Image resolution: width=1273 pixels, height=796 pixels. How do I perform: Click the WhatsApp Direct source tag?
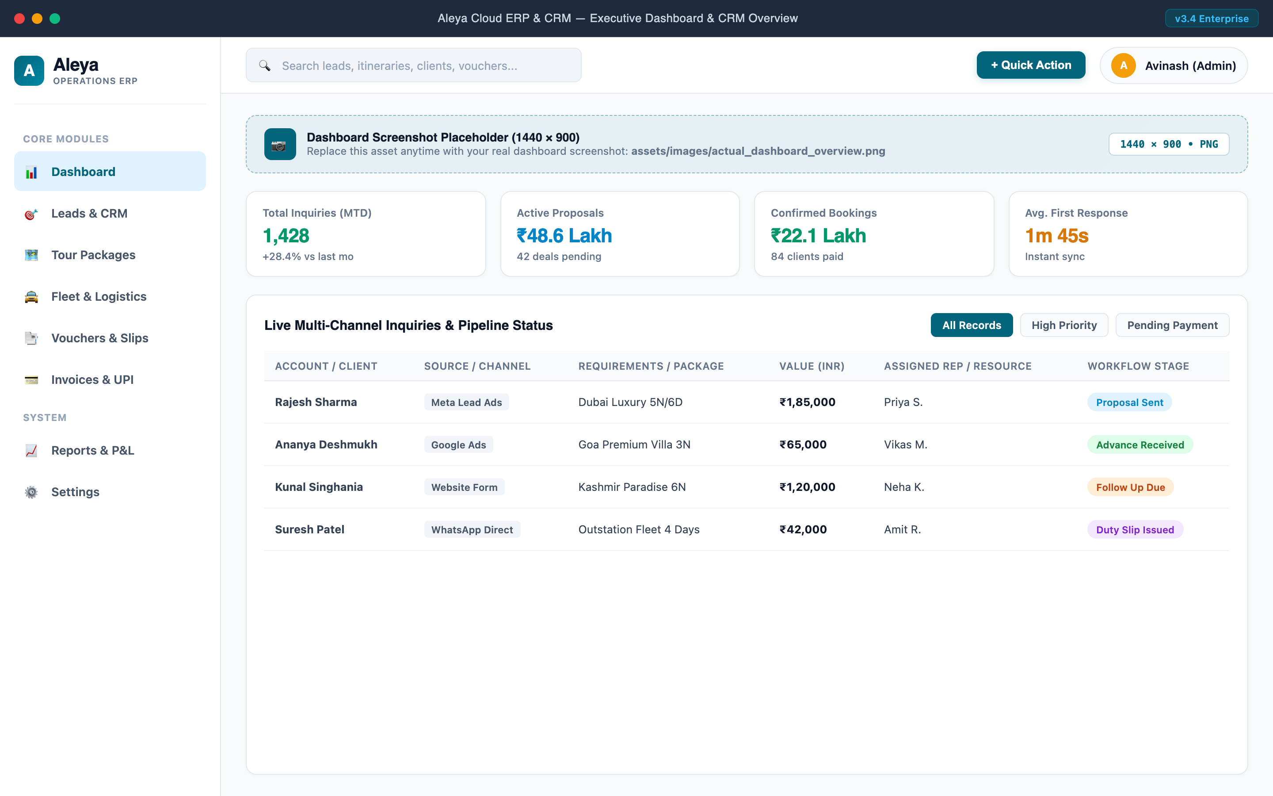click(x=473, y=530)
